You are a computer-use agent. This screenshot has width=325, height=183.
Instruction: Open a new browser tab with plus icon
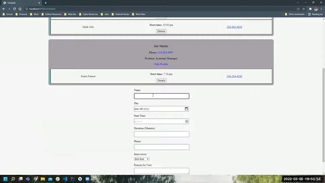(x=46, y=3)
